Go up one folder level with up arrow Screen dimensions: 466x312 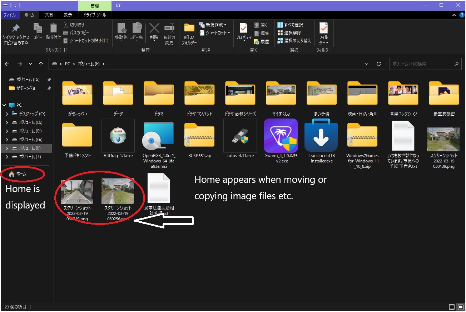pos(41,64)
